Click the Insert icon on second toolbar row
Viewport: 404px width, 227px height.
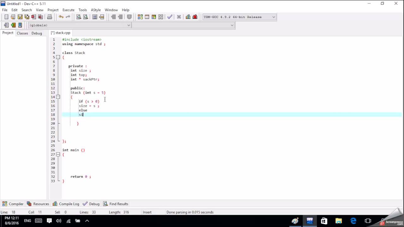[x=6, y=25]
